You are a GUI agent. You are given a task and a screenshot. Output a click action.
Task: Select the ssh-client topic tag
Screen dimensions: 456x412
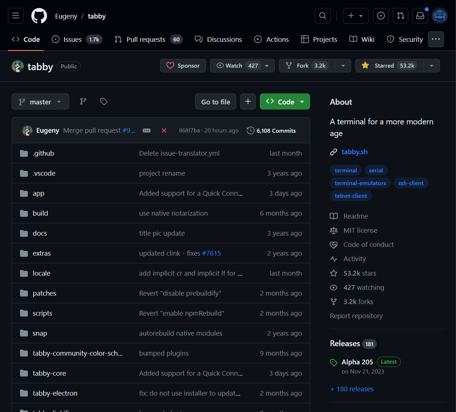coord(411,183)
